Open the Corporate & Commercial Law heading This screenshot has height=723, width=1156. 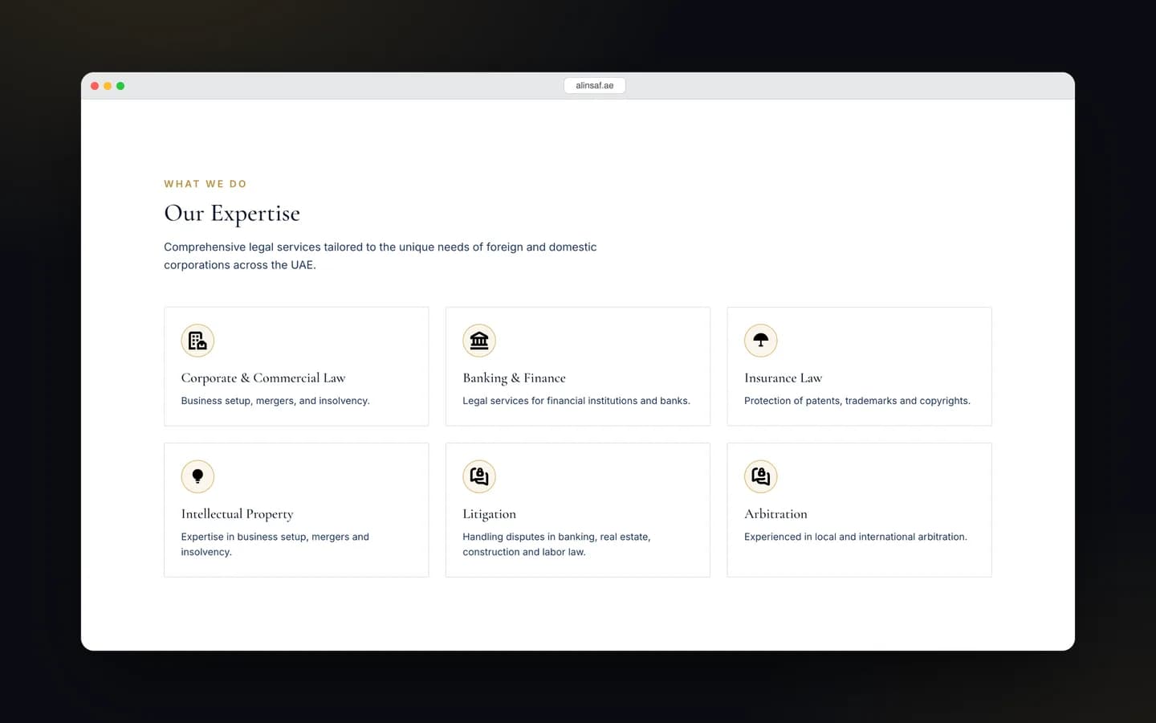pos(263,378)
